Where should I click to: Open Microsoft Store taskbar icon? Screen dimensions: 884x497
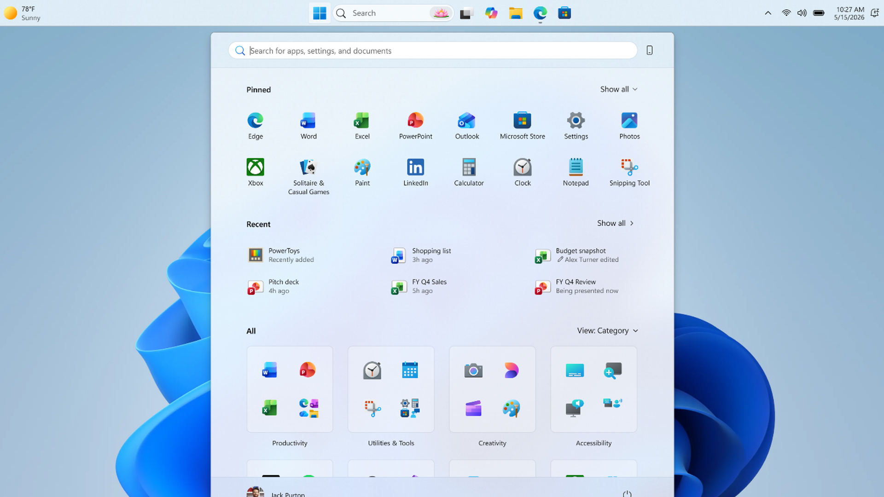pos(564,13)
